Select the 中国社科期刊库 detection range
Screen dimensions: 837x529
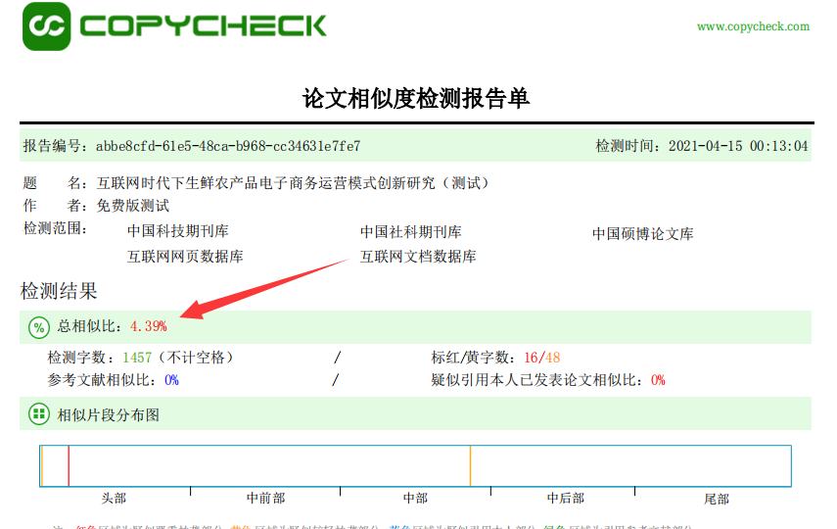pos(411,232)
